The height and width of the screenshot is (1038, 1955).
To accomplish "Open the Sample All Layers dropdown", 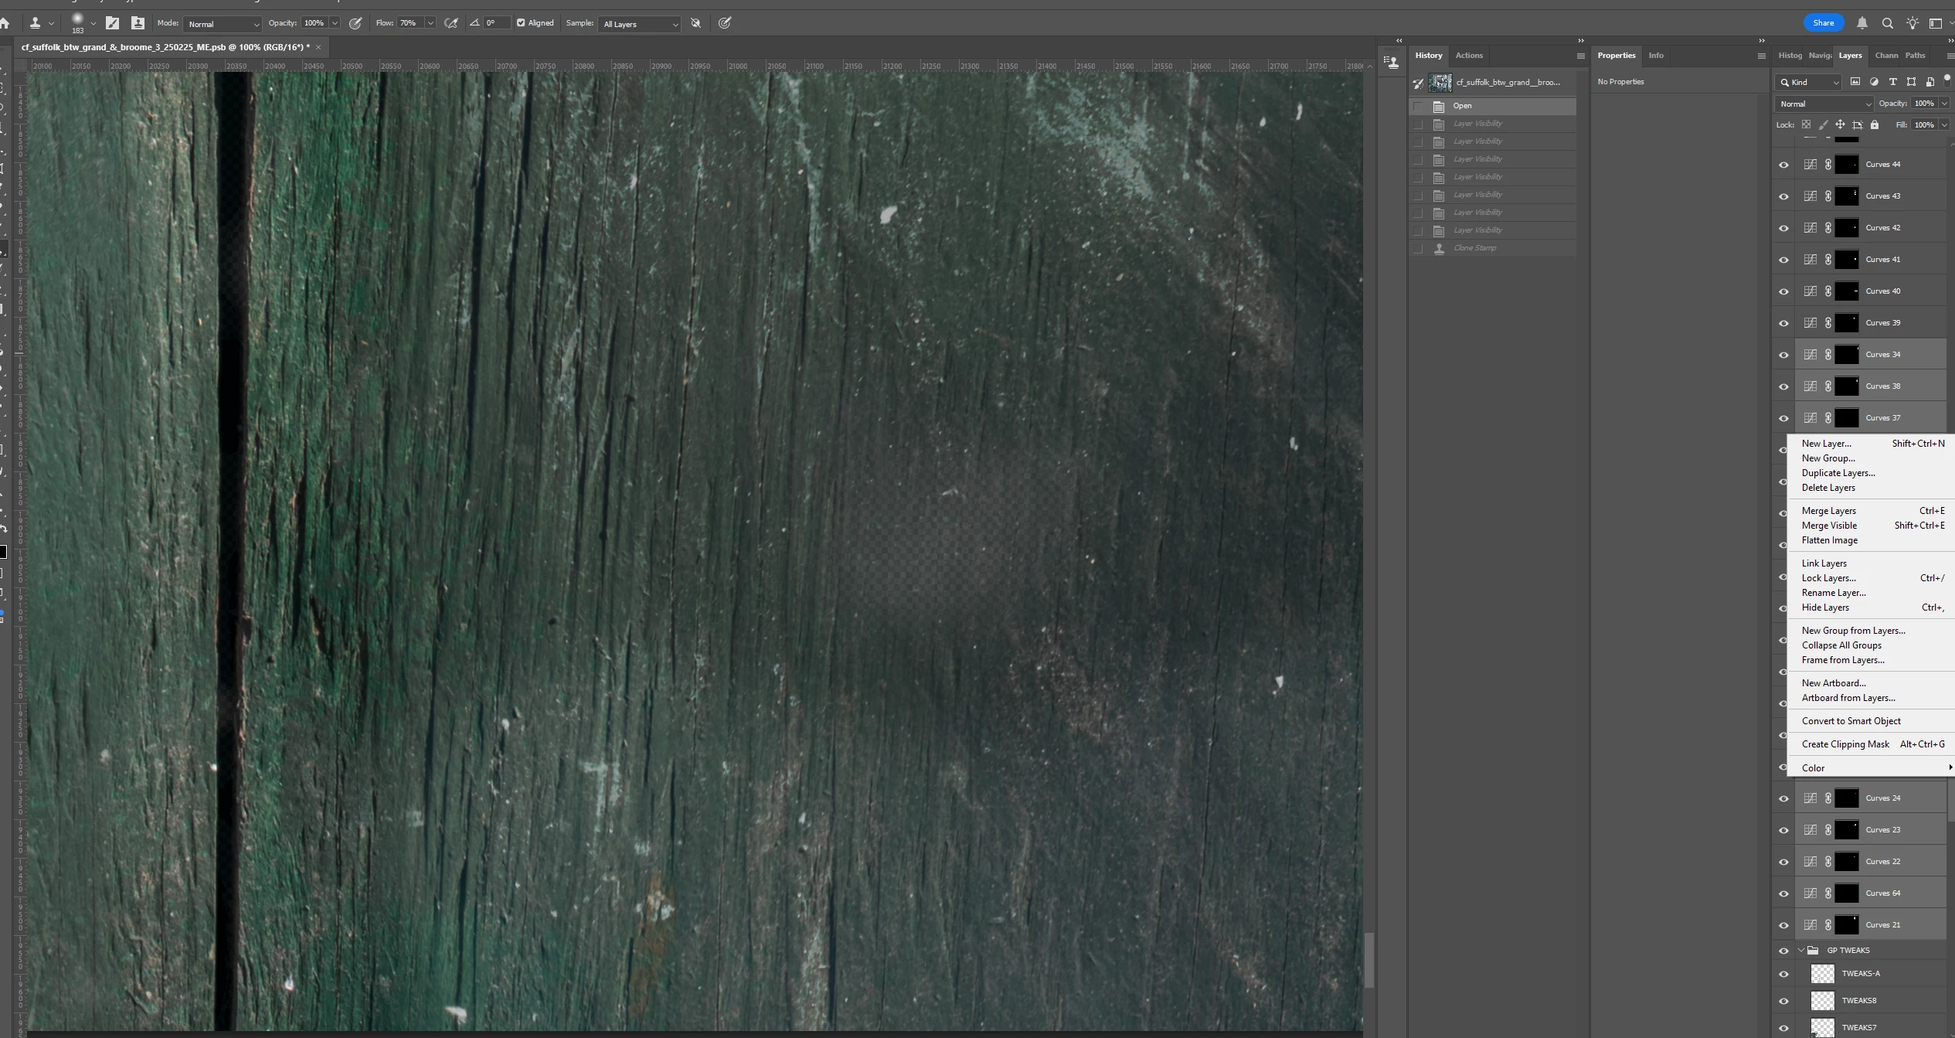I will click(640, 24).
